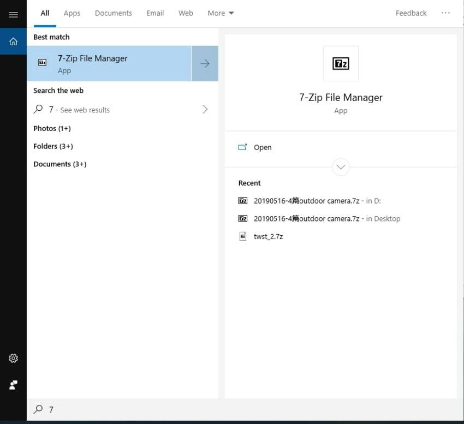The image size is (464, 424).
Task: Switch to the Documents tab
Action: pos(113,13)
